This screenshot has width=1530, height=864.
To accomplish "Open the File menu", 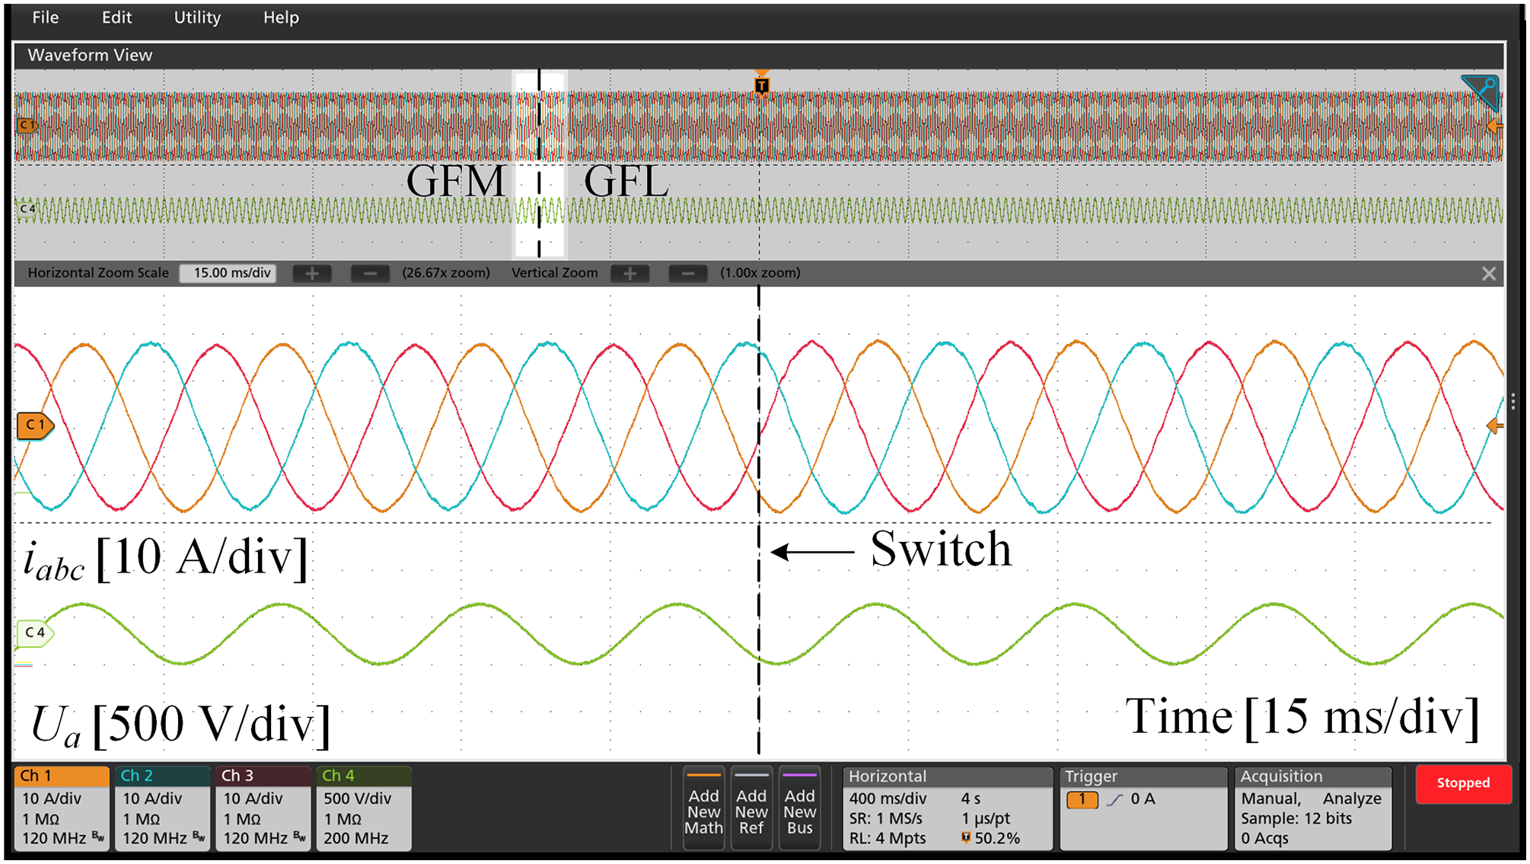I will coord(46,18).
